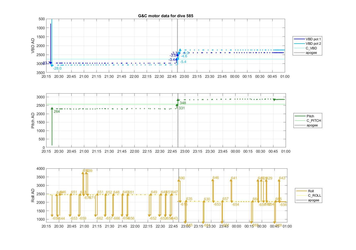Click the '3000' tick on Pitch y-axis
356x250 pixels.
click(x=41, y=97)
